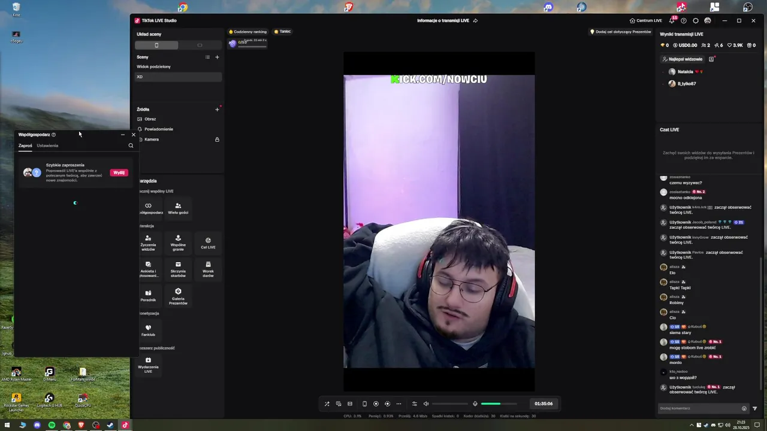Open the Codzienny ranking chip
The width and height of the screenshot is (767, 431).
point(247,32)
